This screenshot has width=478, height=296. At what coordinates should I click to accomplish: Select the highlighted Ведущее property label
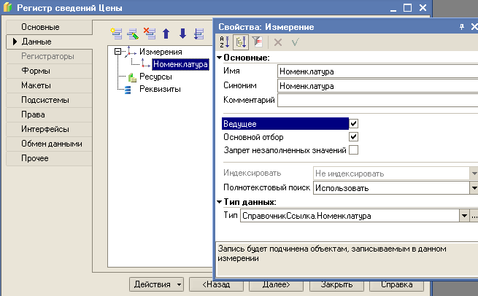285,124
